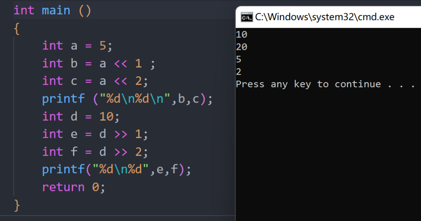421x221 pixels.
Task: Click the 'int d = 10;' code line
Action: click(x=81, y=117)
